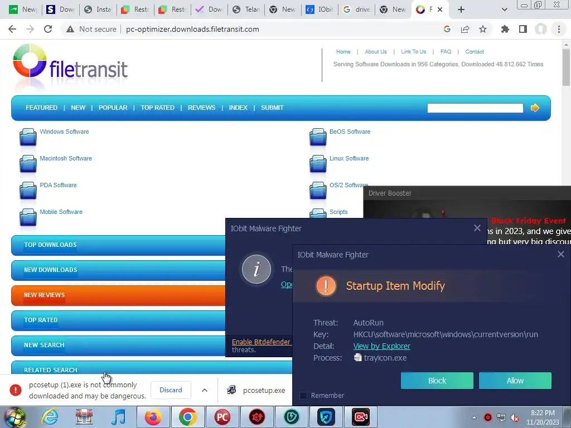Viewport: 571px width, 428px height.
Task: Switch to the Telan browser tab
Action: tap(246, 9)
